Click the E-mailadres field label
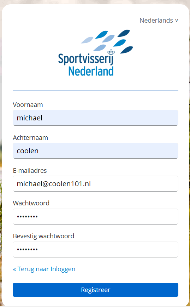 pyautogui.click(x=30, y=170)
